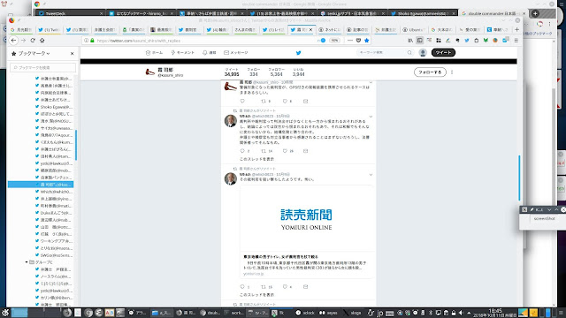This screenshot has height=318, width=566.
Task: Select the highlighted bookmark in sidebar
Action: [41, 185]
